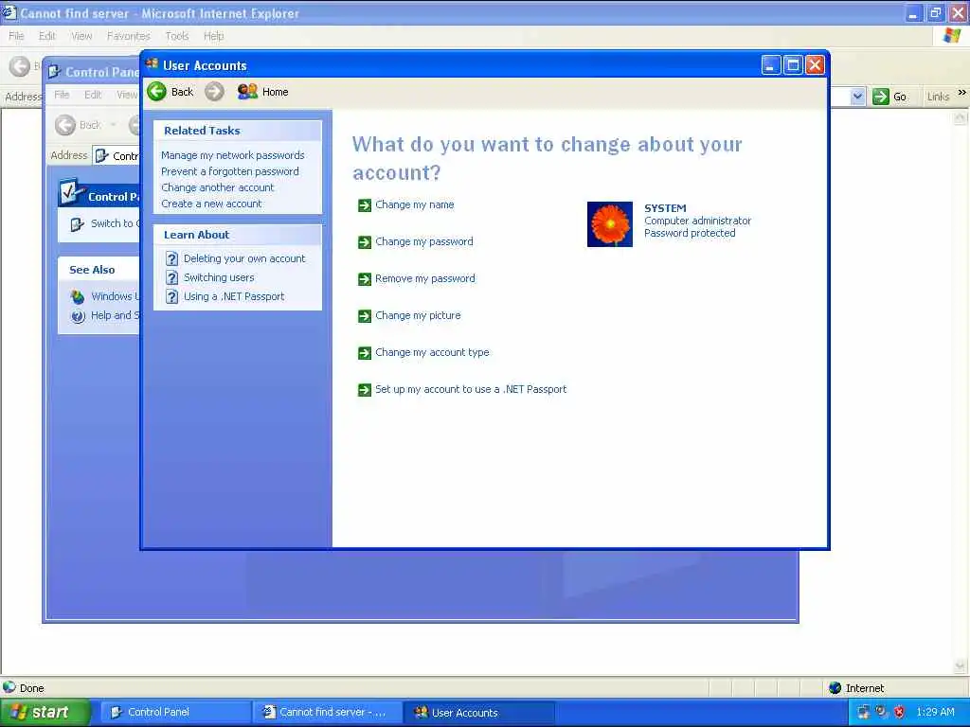Image resolution: width=970 pixels, height=727 pixels.
Task: Click the Links label in Internet Explorer
Action: (x=938, y=97)
